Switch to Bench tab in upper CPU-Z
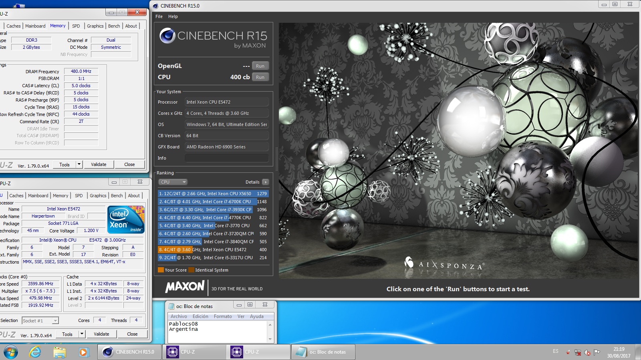641x360 pixels. [114, 26]
